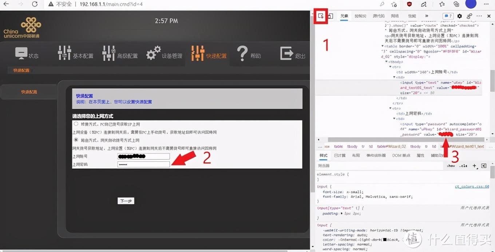Click the broadband account input field
This screenshot has height=252, width=495.
point(143,156)
